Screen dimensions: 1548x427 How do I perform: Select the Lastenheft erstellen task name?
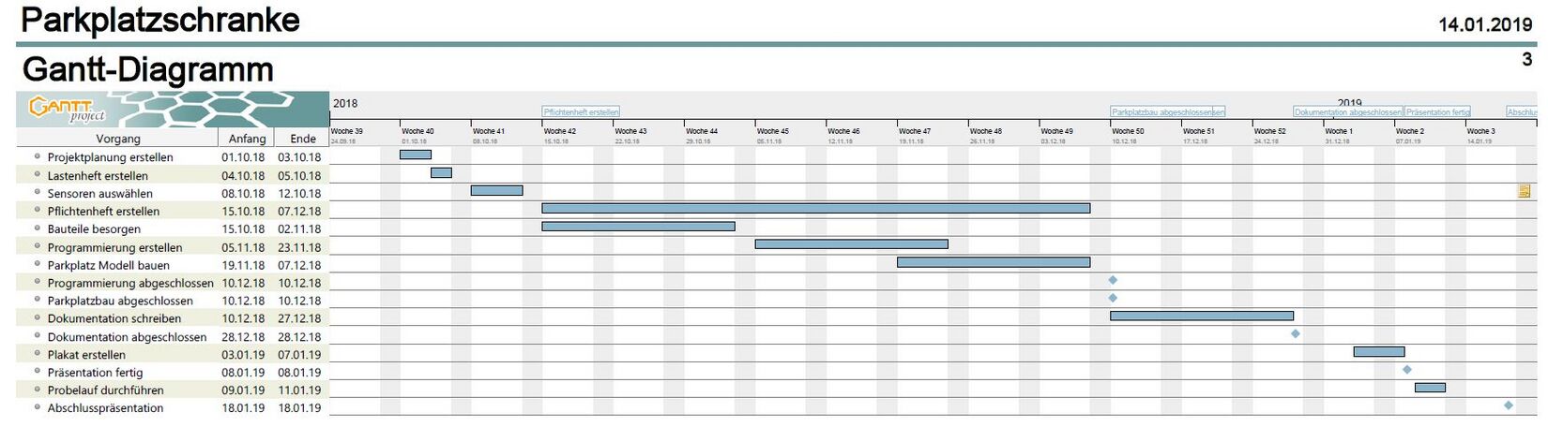98,175
